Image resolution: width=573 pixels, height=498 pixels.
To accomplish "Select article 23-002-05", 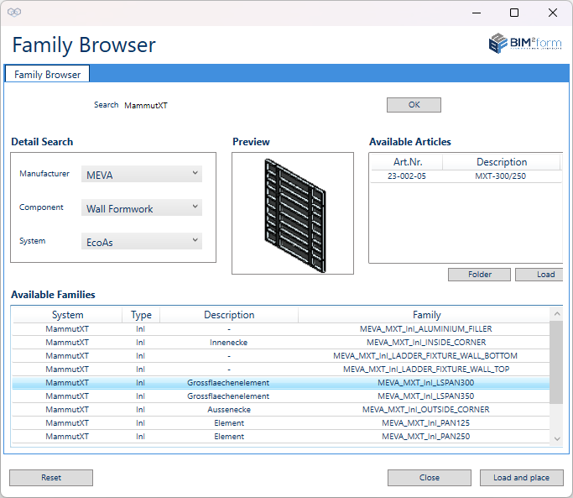I will 466,176.
